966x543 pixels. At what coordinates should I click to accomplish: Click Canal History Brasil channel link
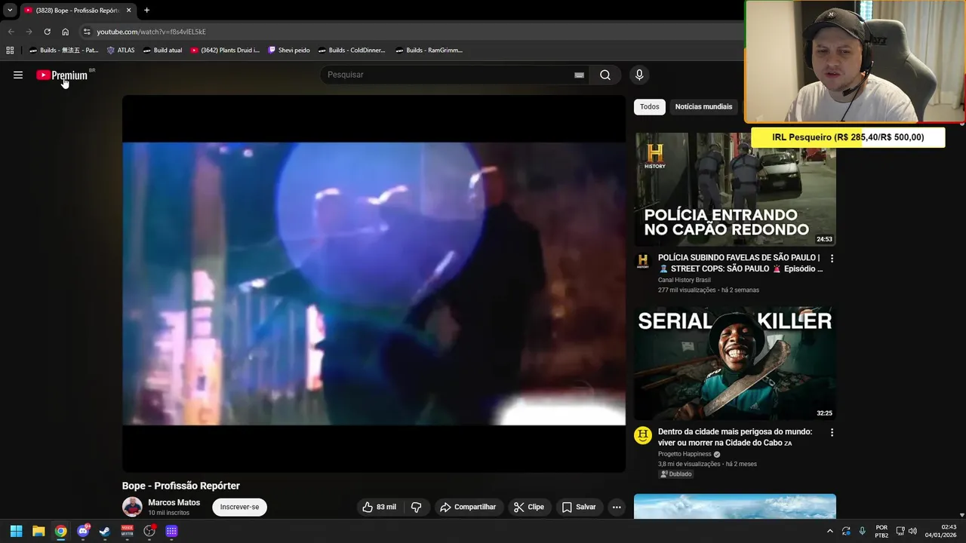[684, 280]
